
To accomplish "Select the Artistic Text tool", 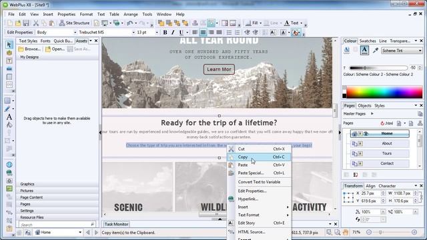I will click(9, 117).
